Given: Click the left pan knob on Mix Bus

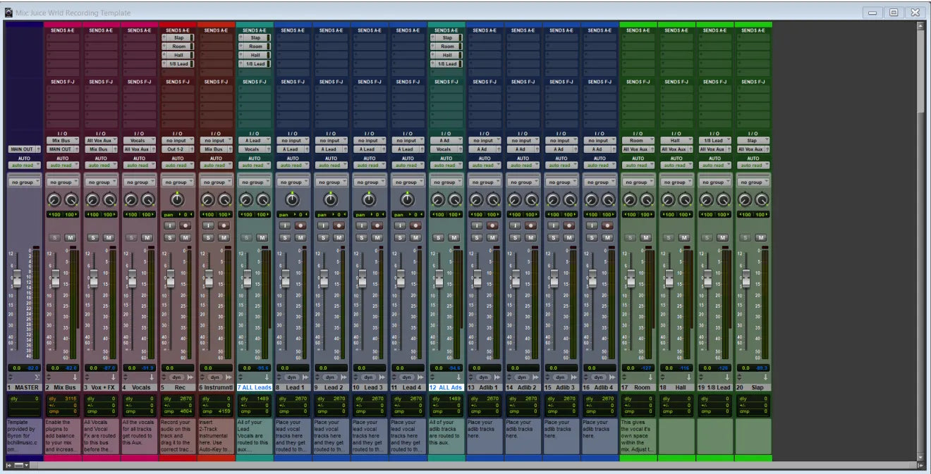Looking at the screenshot, I should pos(54,200).
